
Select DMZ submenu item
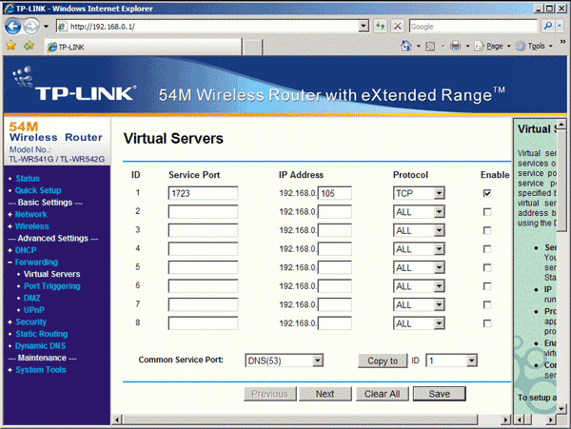(31, 298)
